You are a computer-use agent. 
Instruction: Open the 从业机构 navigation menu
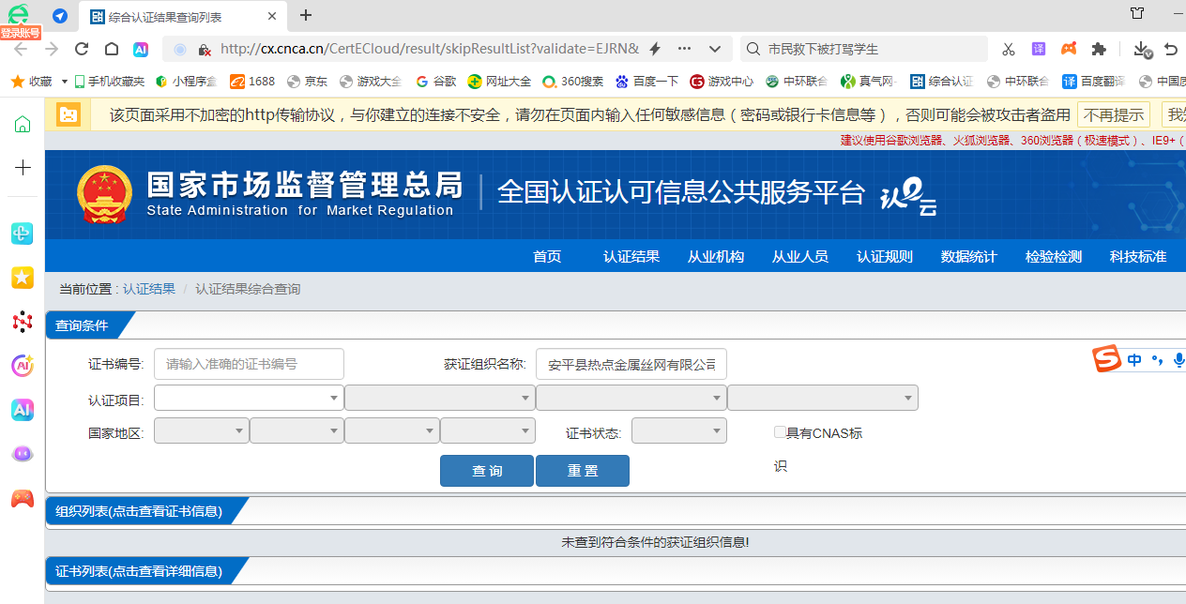click(716, 256)
